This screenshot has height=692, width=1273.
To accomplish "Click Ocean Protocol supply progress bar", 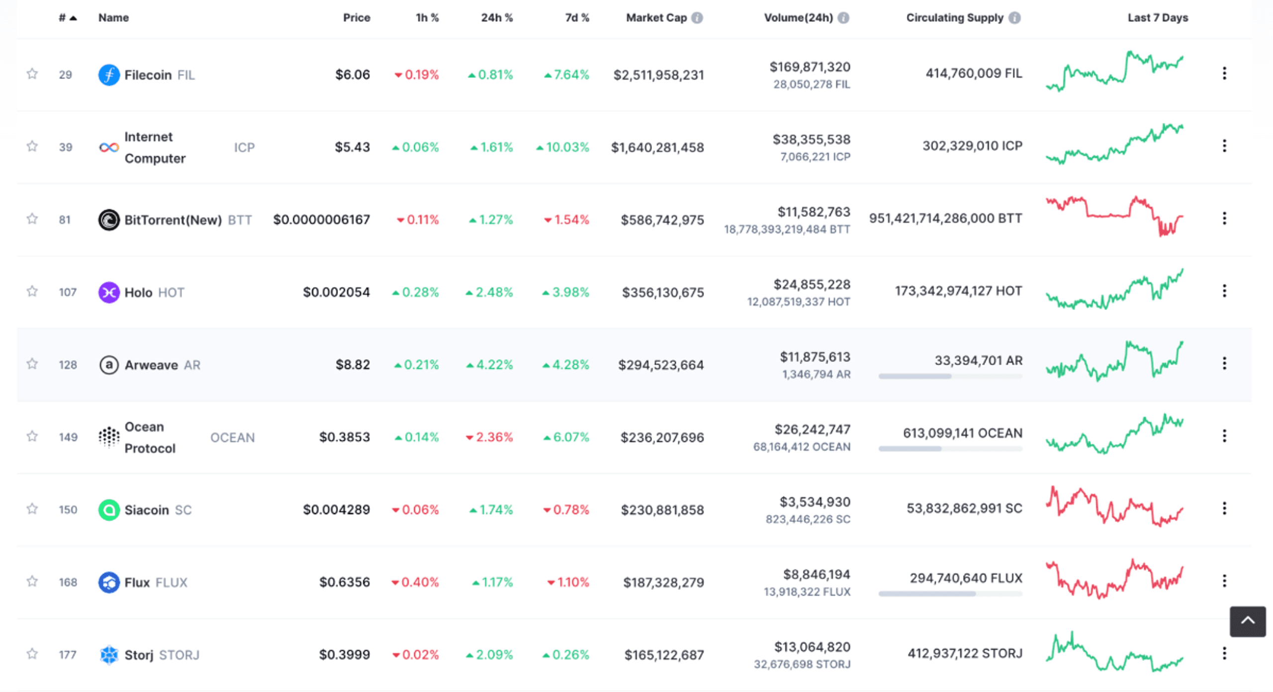I will [950, 449].
